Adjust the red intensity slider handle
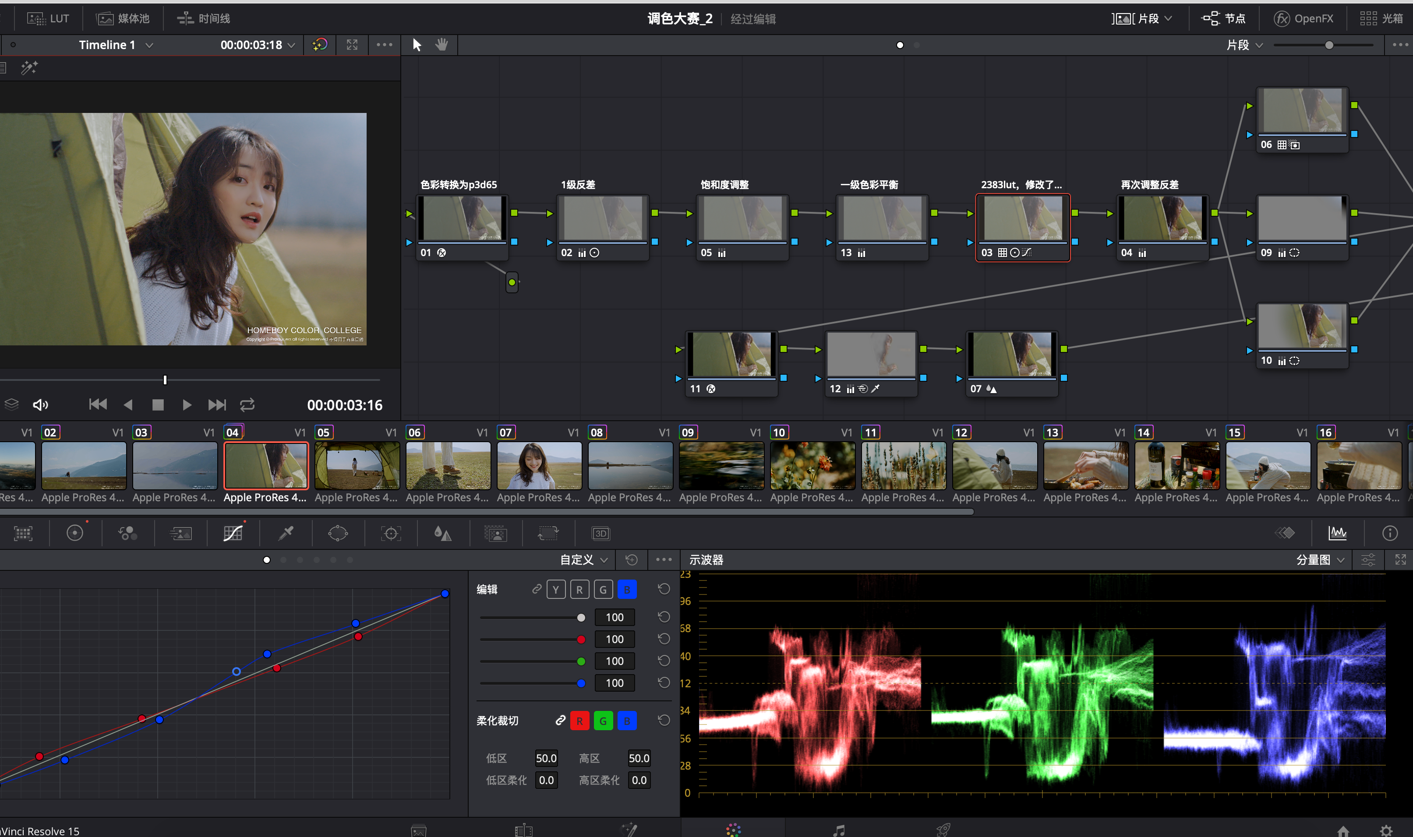 [581, 640]
